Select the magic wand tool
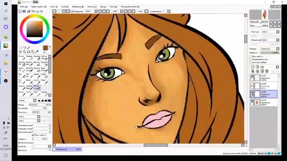Image resolution: width=287 pixels, height=161 pixels. click(x=28, y=48)
